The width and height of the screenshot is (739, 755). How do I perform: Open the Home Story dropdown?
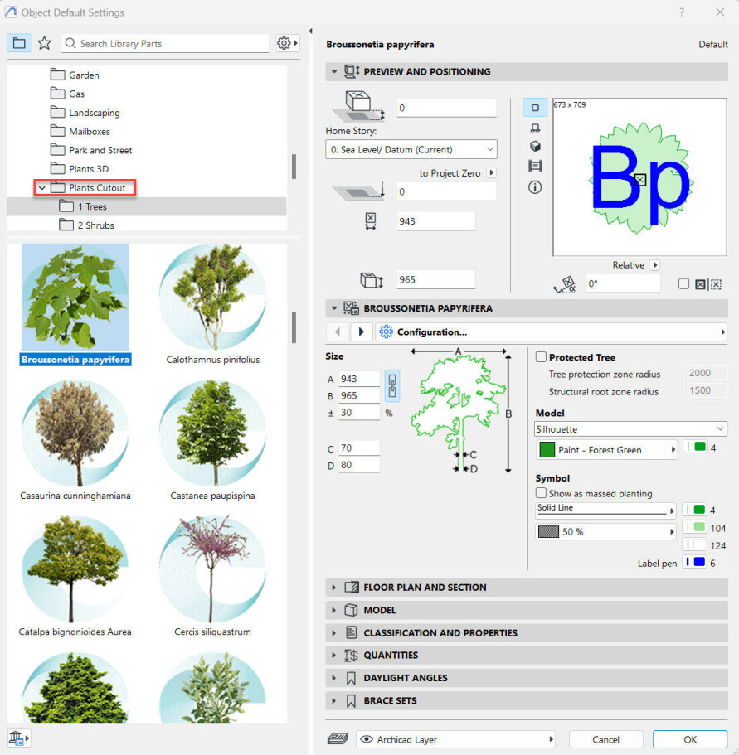coord(411,150)
